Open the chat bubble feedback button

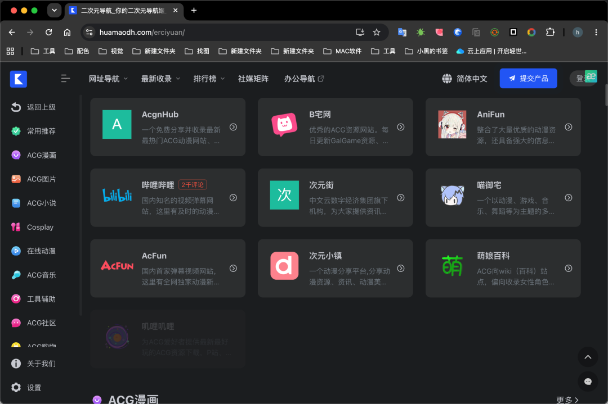pyautogui.click(x=588, y=382)
